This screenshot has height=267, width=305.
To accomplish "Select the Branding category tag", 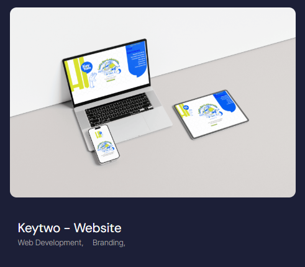I will click(x=109, y=243).
